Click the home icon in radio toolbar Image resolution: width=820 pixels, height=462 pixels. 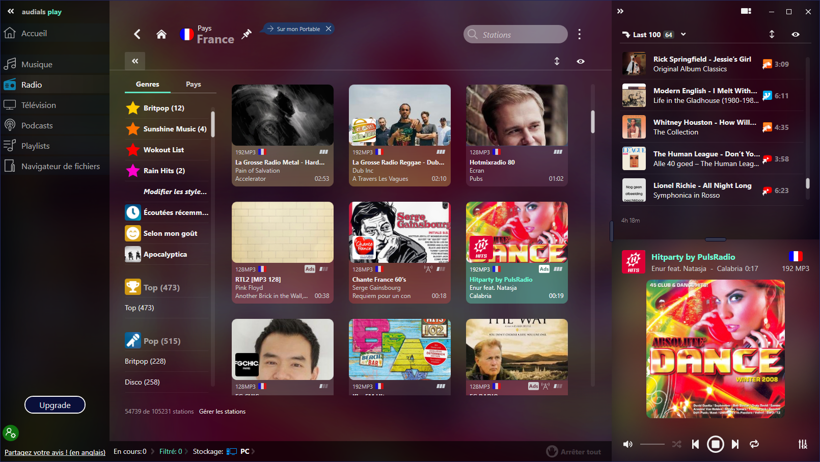click(161, 34)
